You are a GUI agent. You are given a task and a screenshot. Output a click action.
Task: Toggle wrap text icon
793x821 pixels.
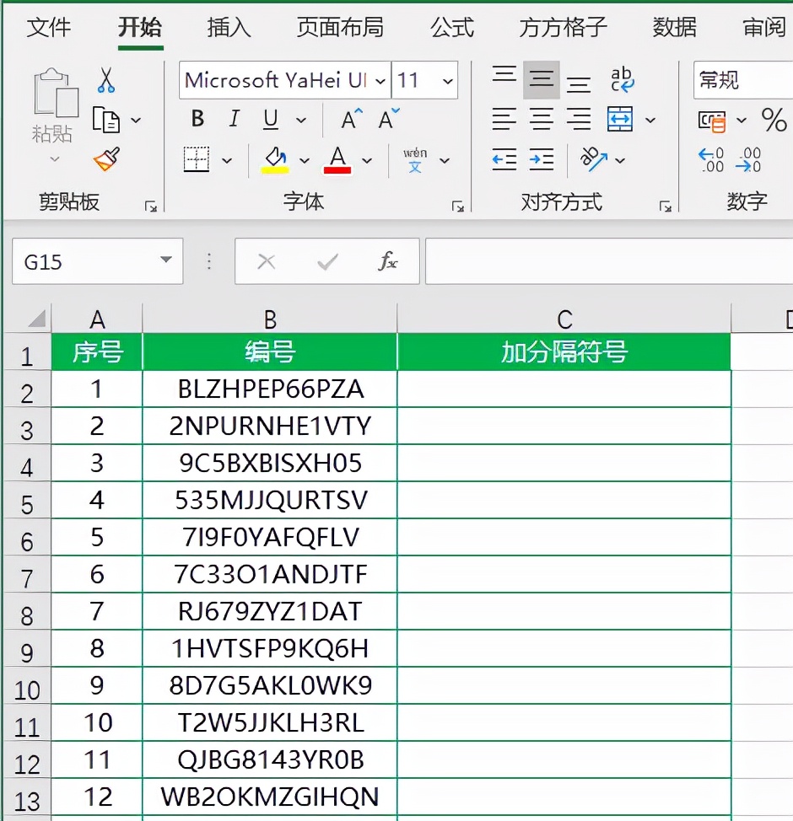click(x=622, y=79)
